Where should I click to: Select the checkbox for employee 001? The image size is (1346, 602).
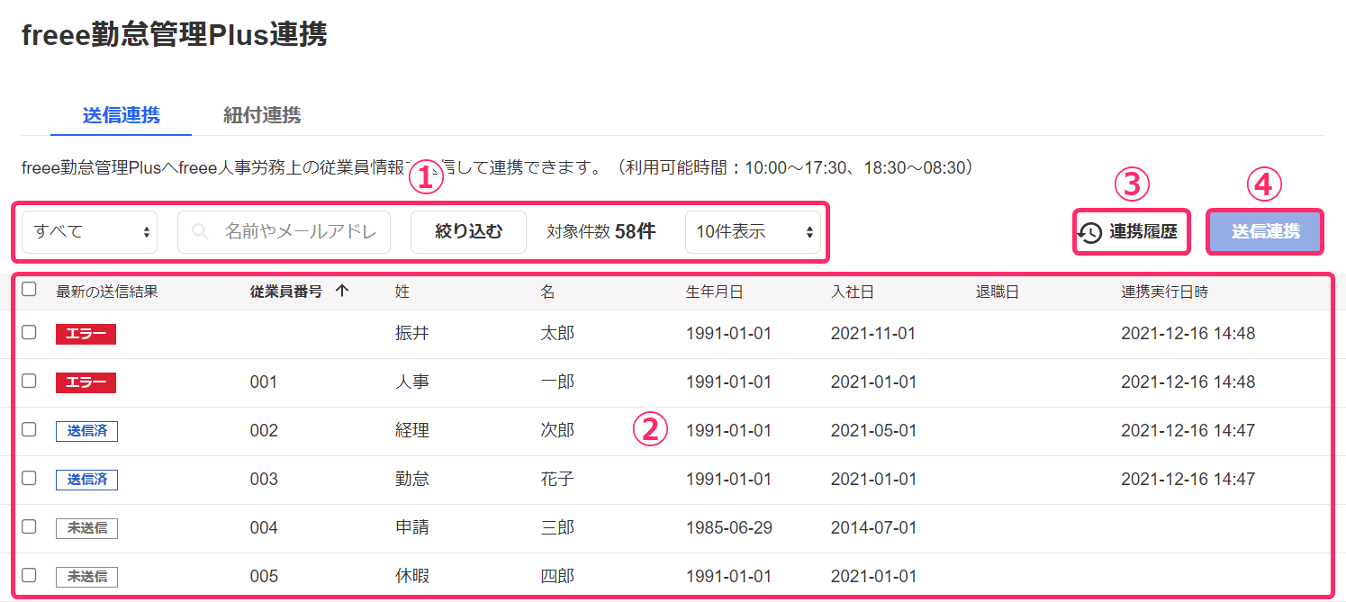(x=29, y=381)
